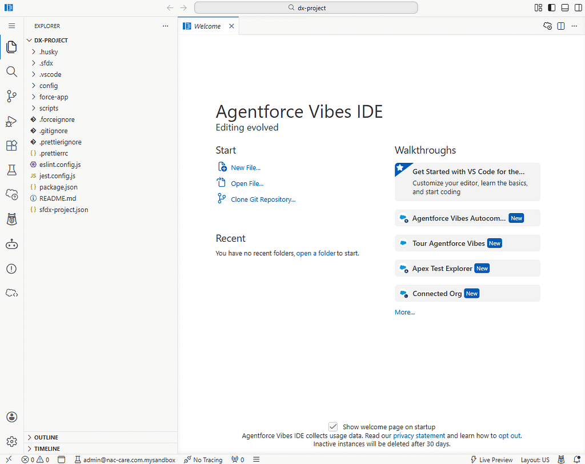The width and height of the screenshot is (585, 464).
Task: Open the Testing beaker icon in activity bar
Action: (11, 170)
